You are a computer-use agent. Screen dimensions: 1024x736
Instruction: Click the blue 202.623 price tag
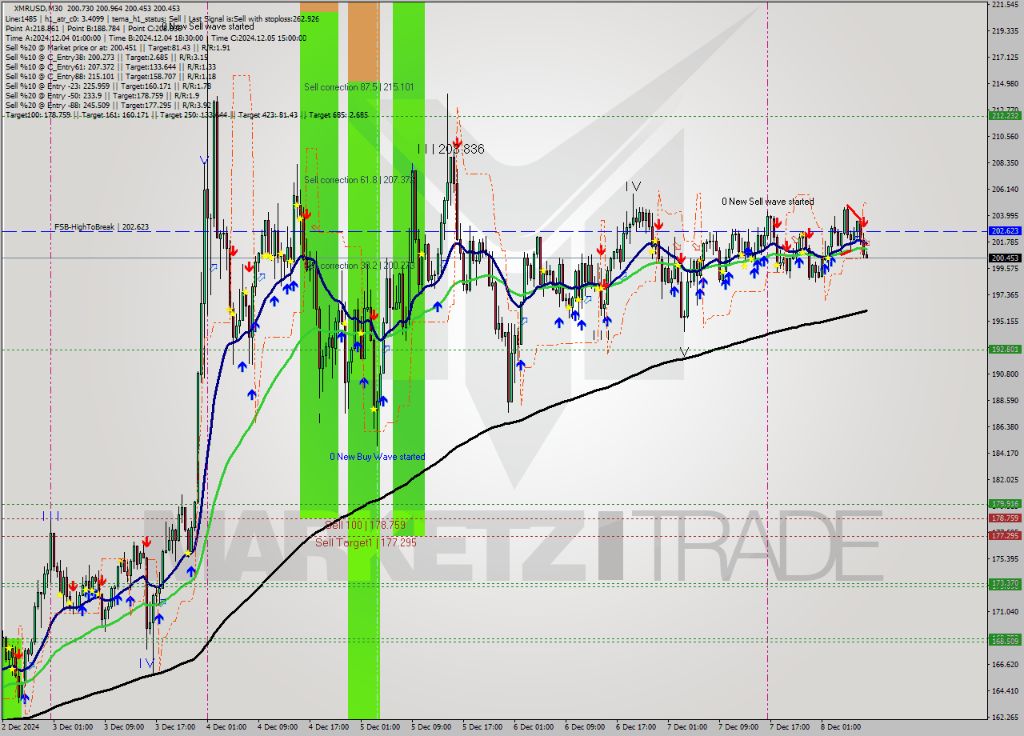(x=1005, y=230)
